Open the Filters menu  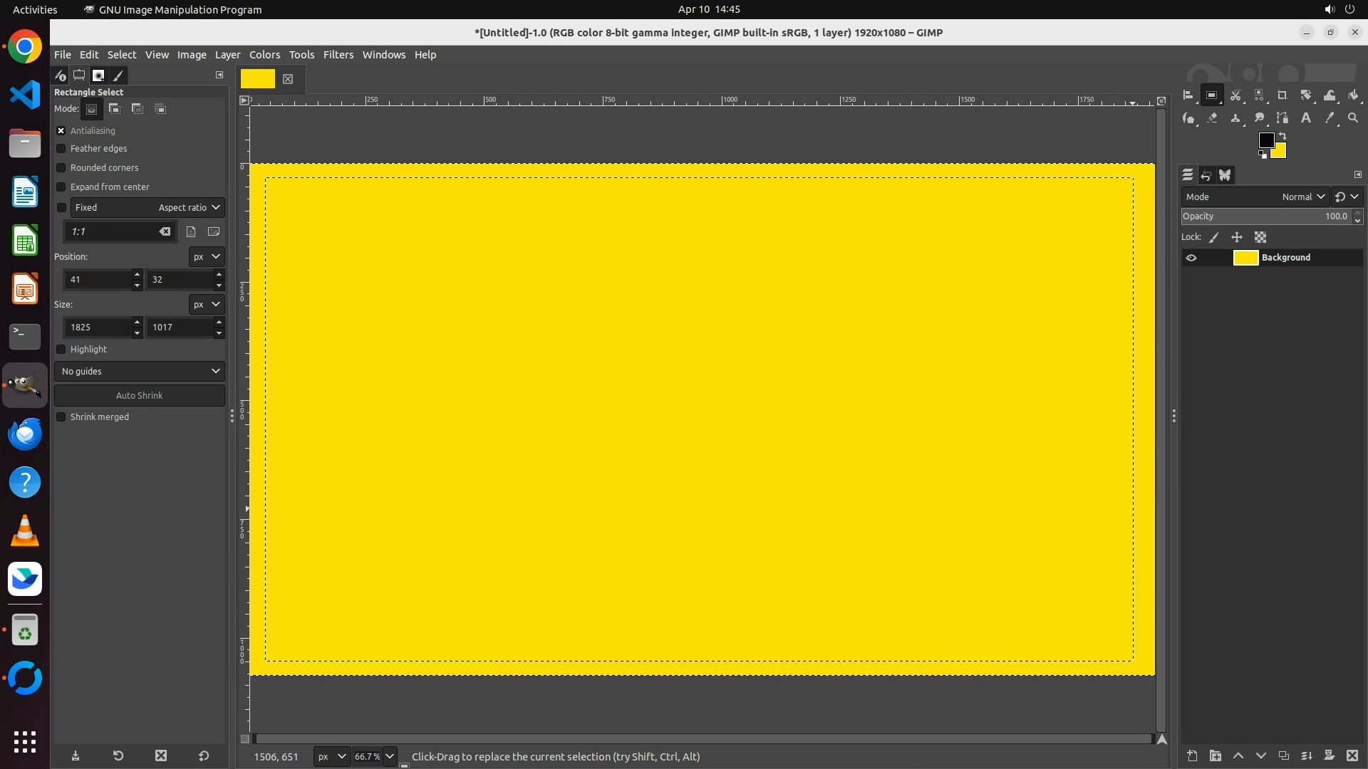(338, 55)
